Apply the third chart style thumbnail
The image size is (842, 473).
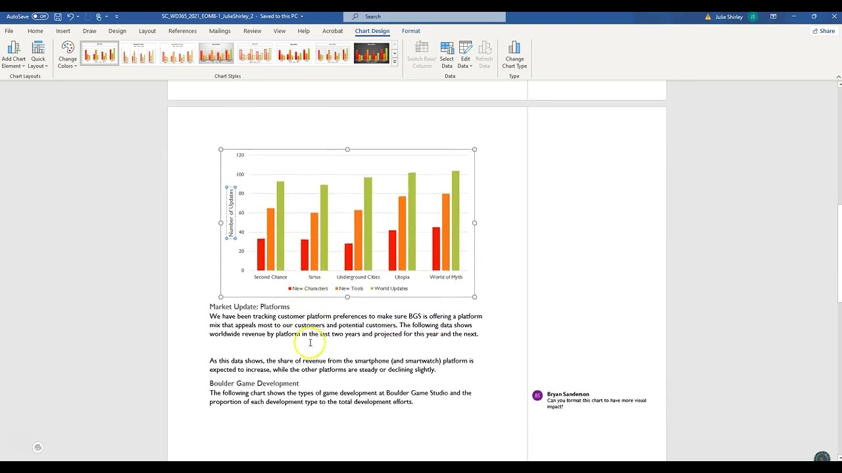178,53
